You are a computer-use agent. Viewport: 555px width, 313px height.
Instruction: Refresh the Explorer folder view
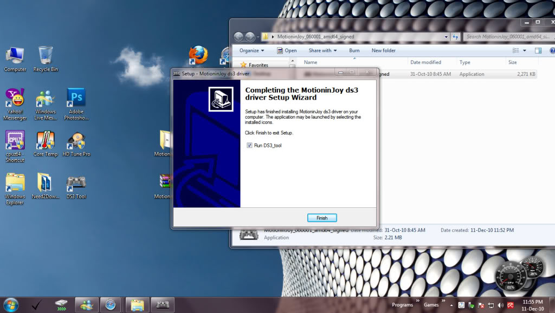455,37
